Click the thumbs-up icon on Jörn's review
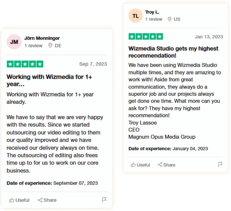The height and width of the screenshot is (211, 231). pyautogui.click(x=12, y=200)
